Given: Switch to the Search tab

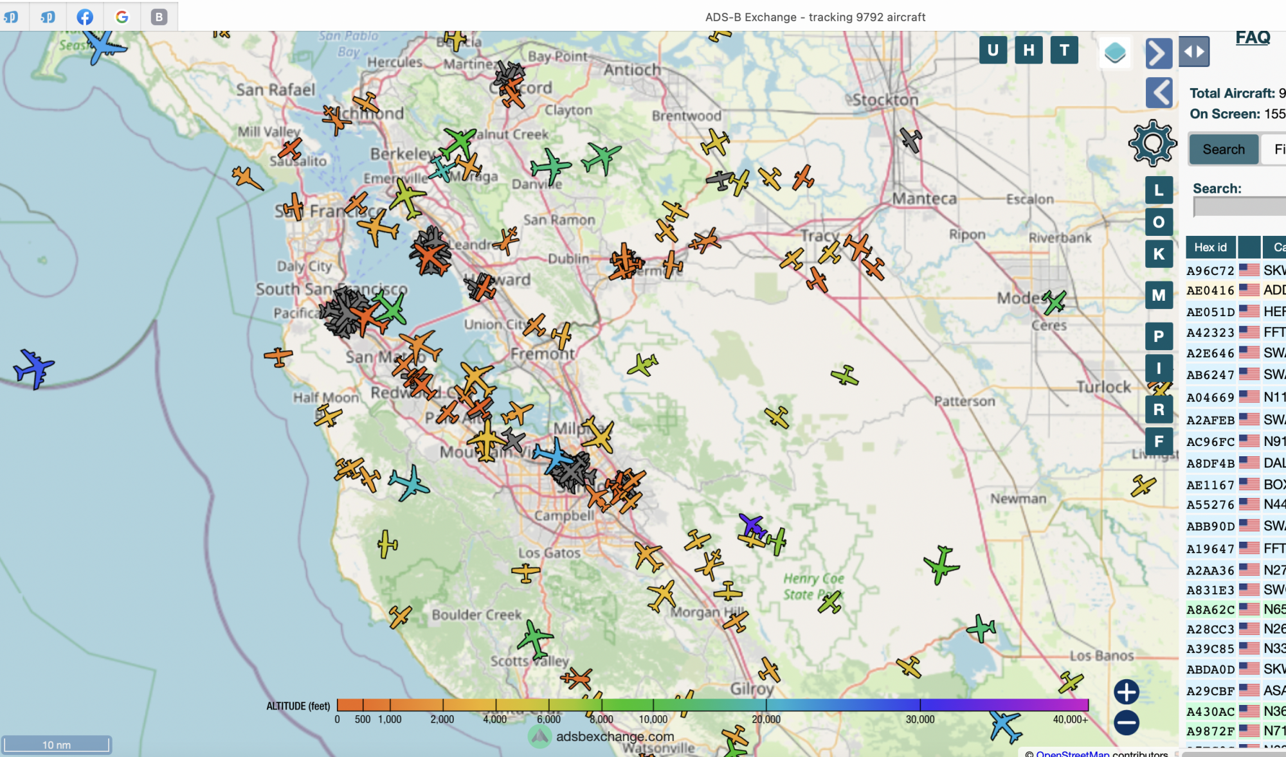Looking at the screenshot, I should point(1223,149).
